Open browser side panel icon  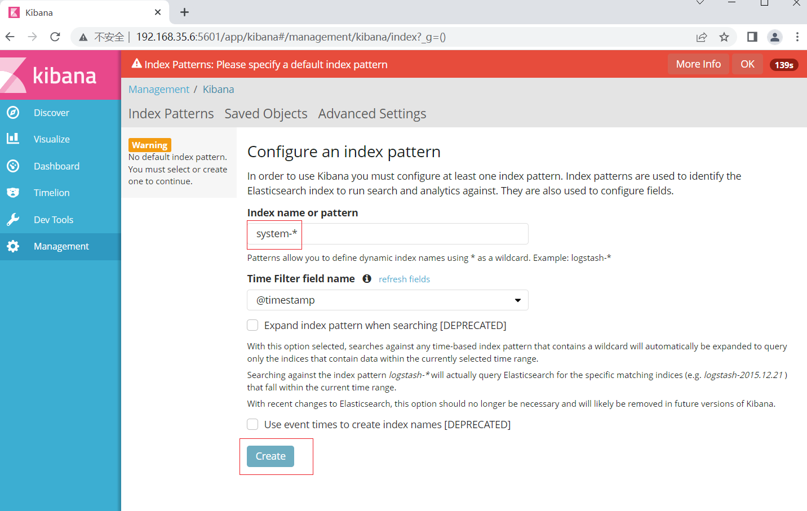[x=752, y=37]
